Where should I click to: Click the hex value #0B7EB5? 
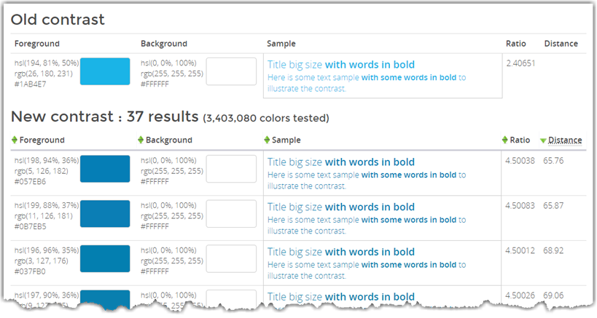pyautogui.click(x=30, y=226)
